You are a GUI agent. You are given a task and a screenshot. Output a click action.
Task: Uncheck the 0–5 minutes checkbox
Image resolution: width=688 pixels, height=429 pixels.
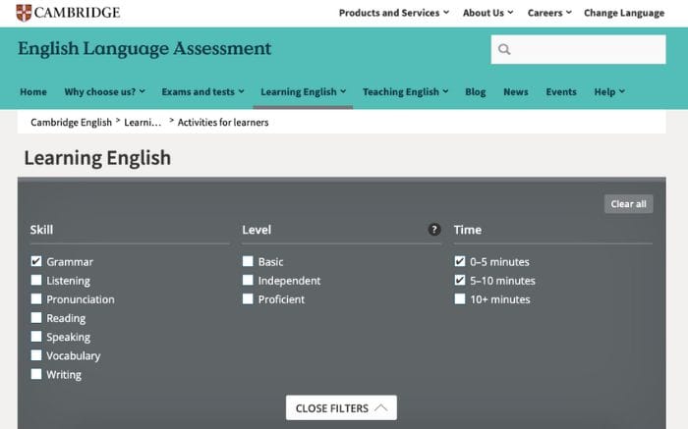[460, 261]
